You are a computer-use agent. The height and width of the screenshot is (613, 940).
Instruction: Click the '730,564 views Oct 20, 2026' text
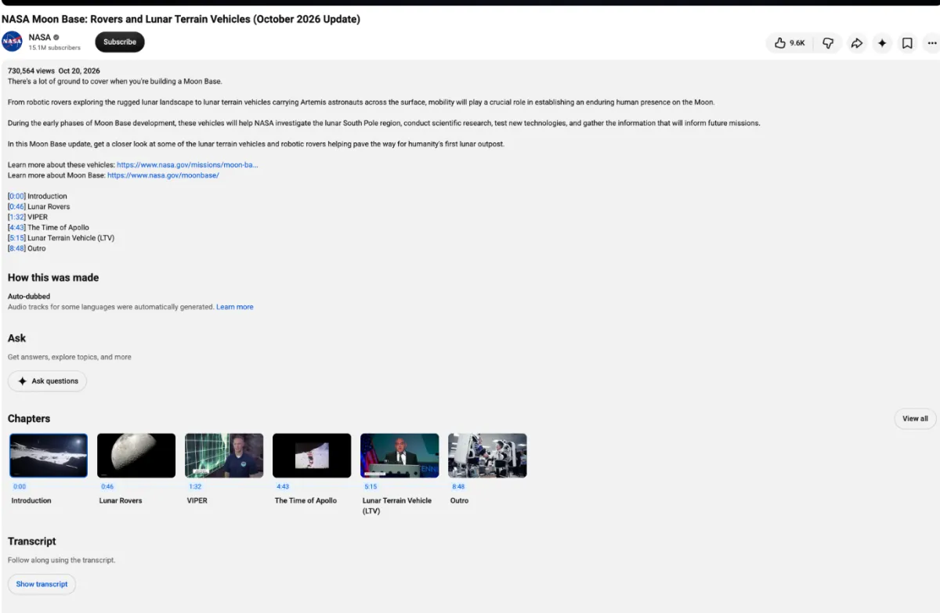pos(54,71)
